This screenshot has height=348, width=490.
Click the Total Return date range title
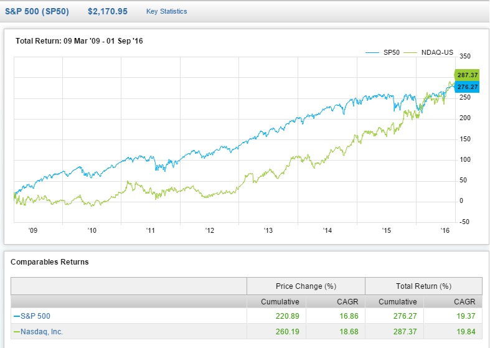pyautogui.click(x=80, y=41)
